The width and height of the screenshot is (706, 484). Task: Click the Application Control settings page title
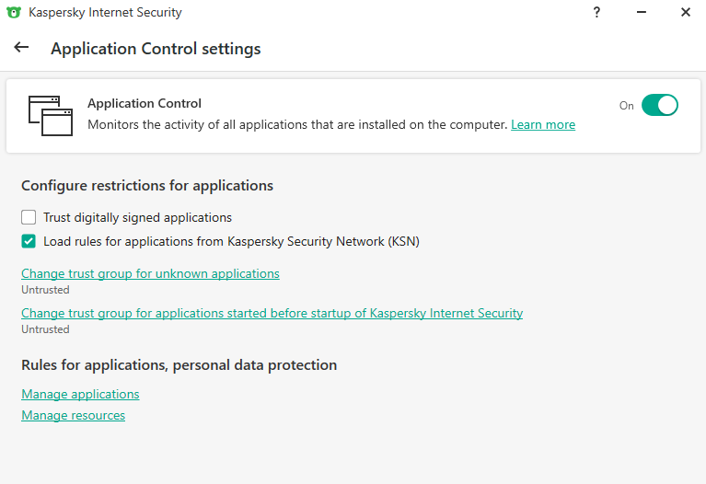pos(156,49)
